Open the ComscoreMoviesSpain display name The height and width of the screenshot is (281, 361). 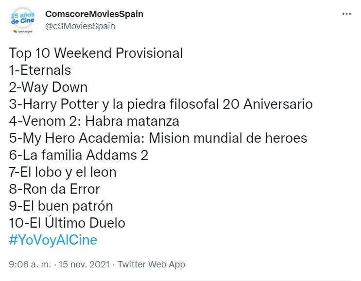[x=94, y=14]
